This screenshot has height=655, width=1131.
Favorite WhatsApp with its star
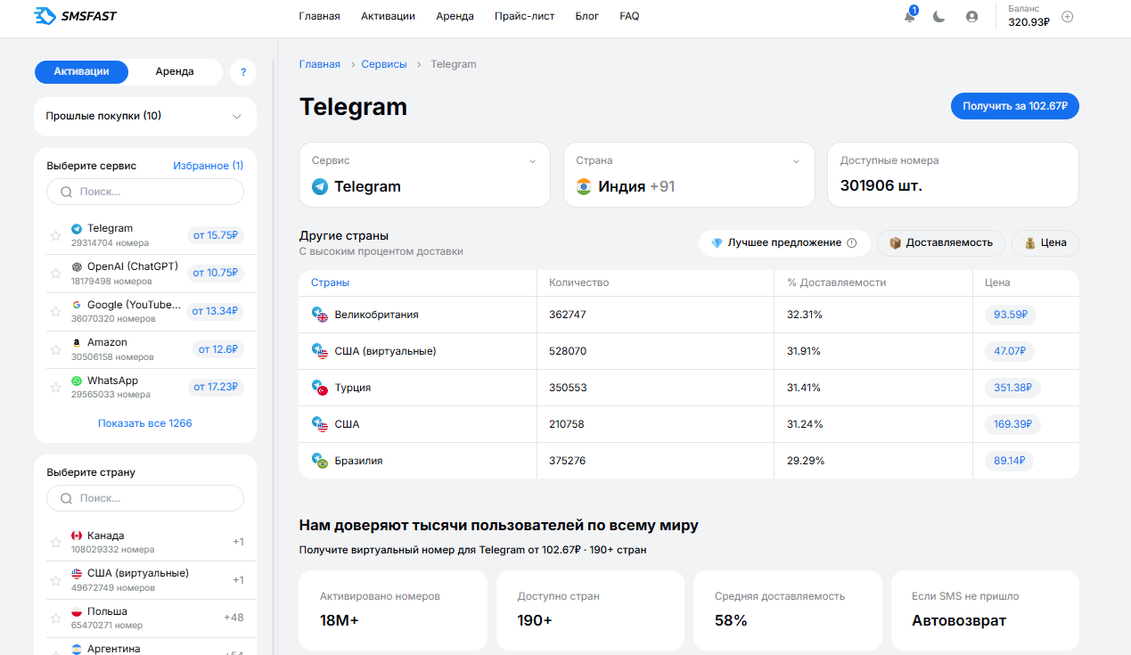click(55, 388)
